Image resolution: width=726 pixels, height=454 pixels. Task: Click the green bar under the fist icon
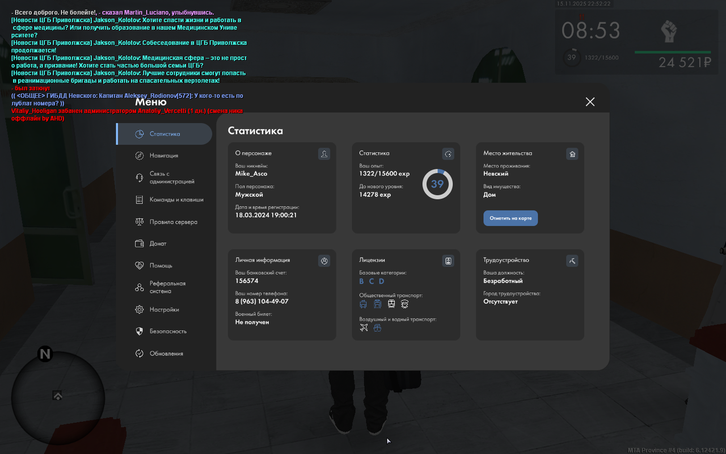click(673, 52)
